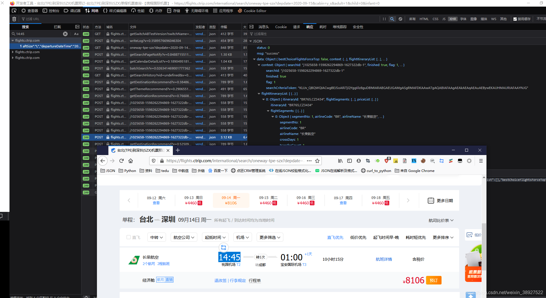
Task: Collapse the flightItineraryList node
Action: [259, 94]
